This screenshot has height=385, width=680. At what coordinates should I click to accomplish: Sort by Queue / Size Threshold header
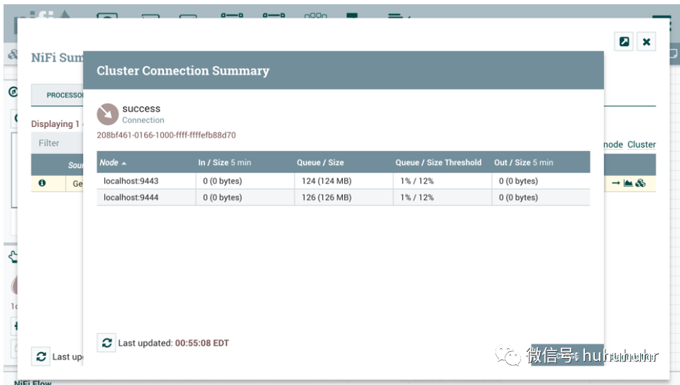[438, 162]
